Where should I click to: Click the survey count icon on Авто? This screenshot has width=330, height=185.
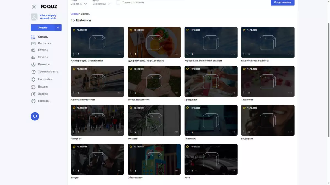click(188, 171)
